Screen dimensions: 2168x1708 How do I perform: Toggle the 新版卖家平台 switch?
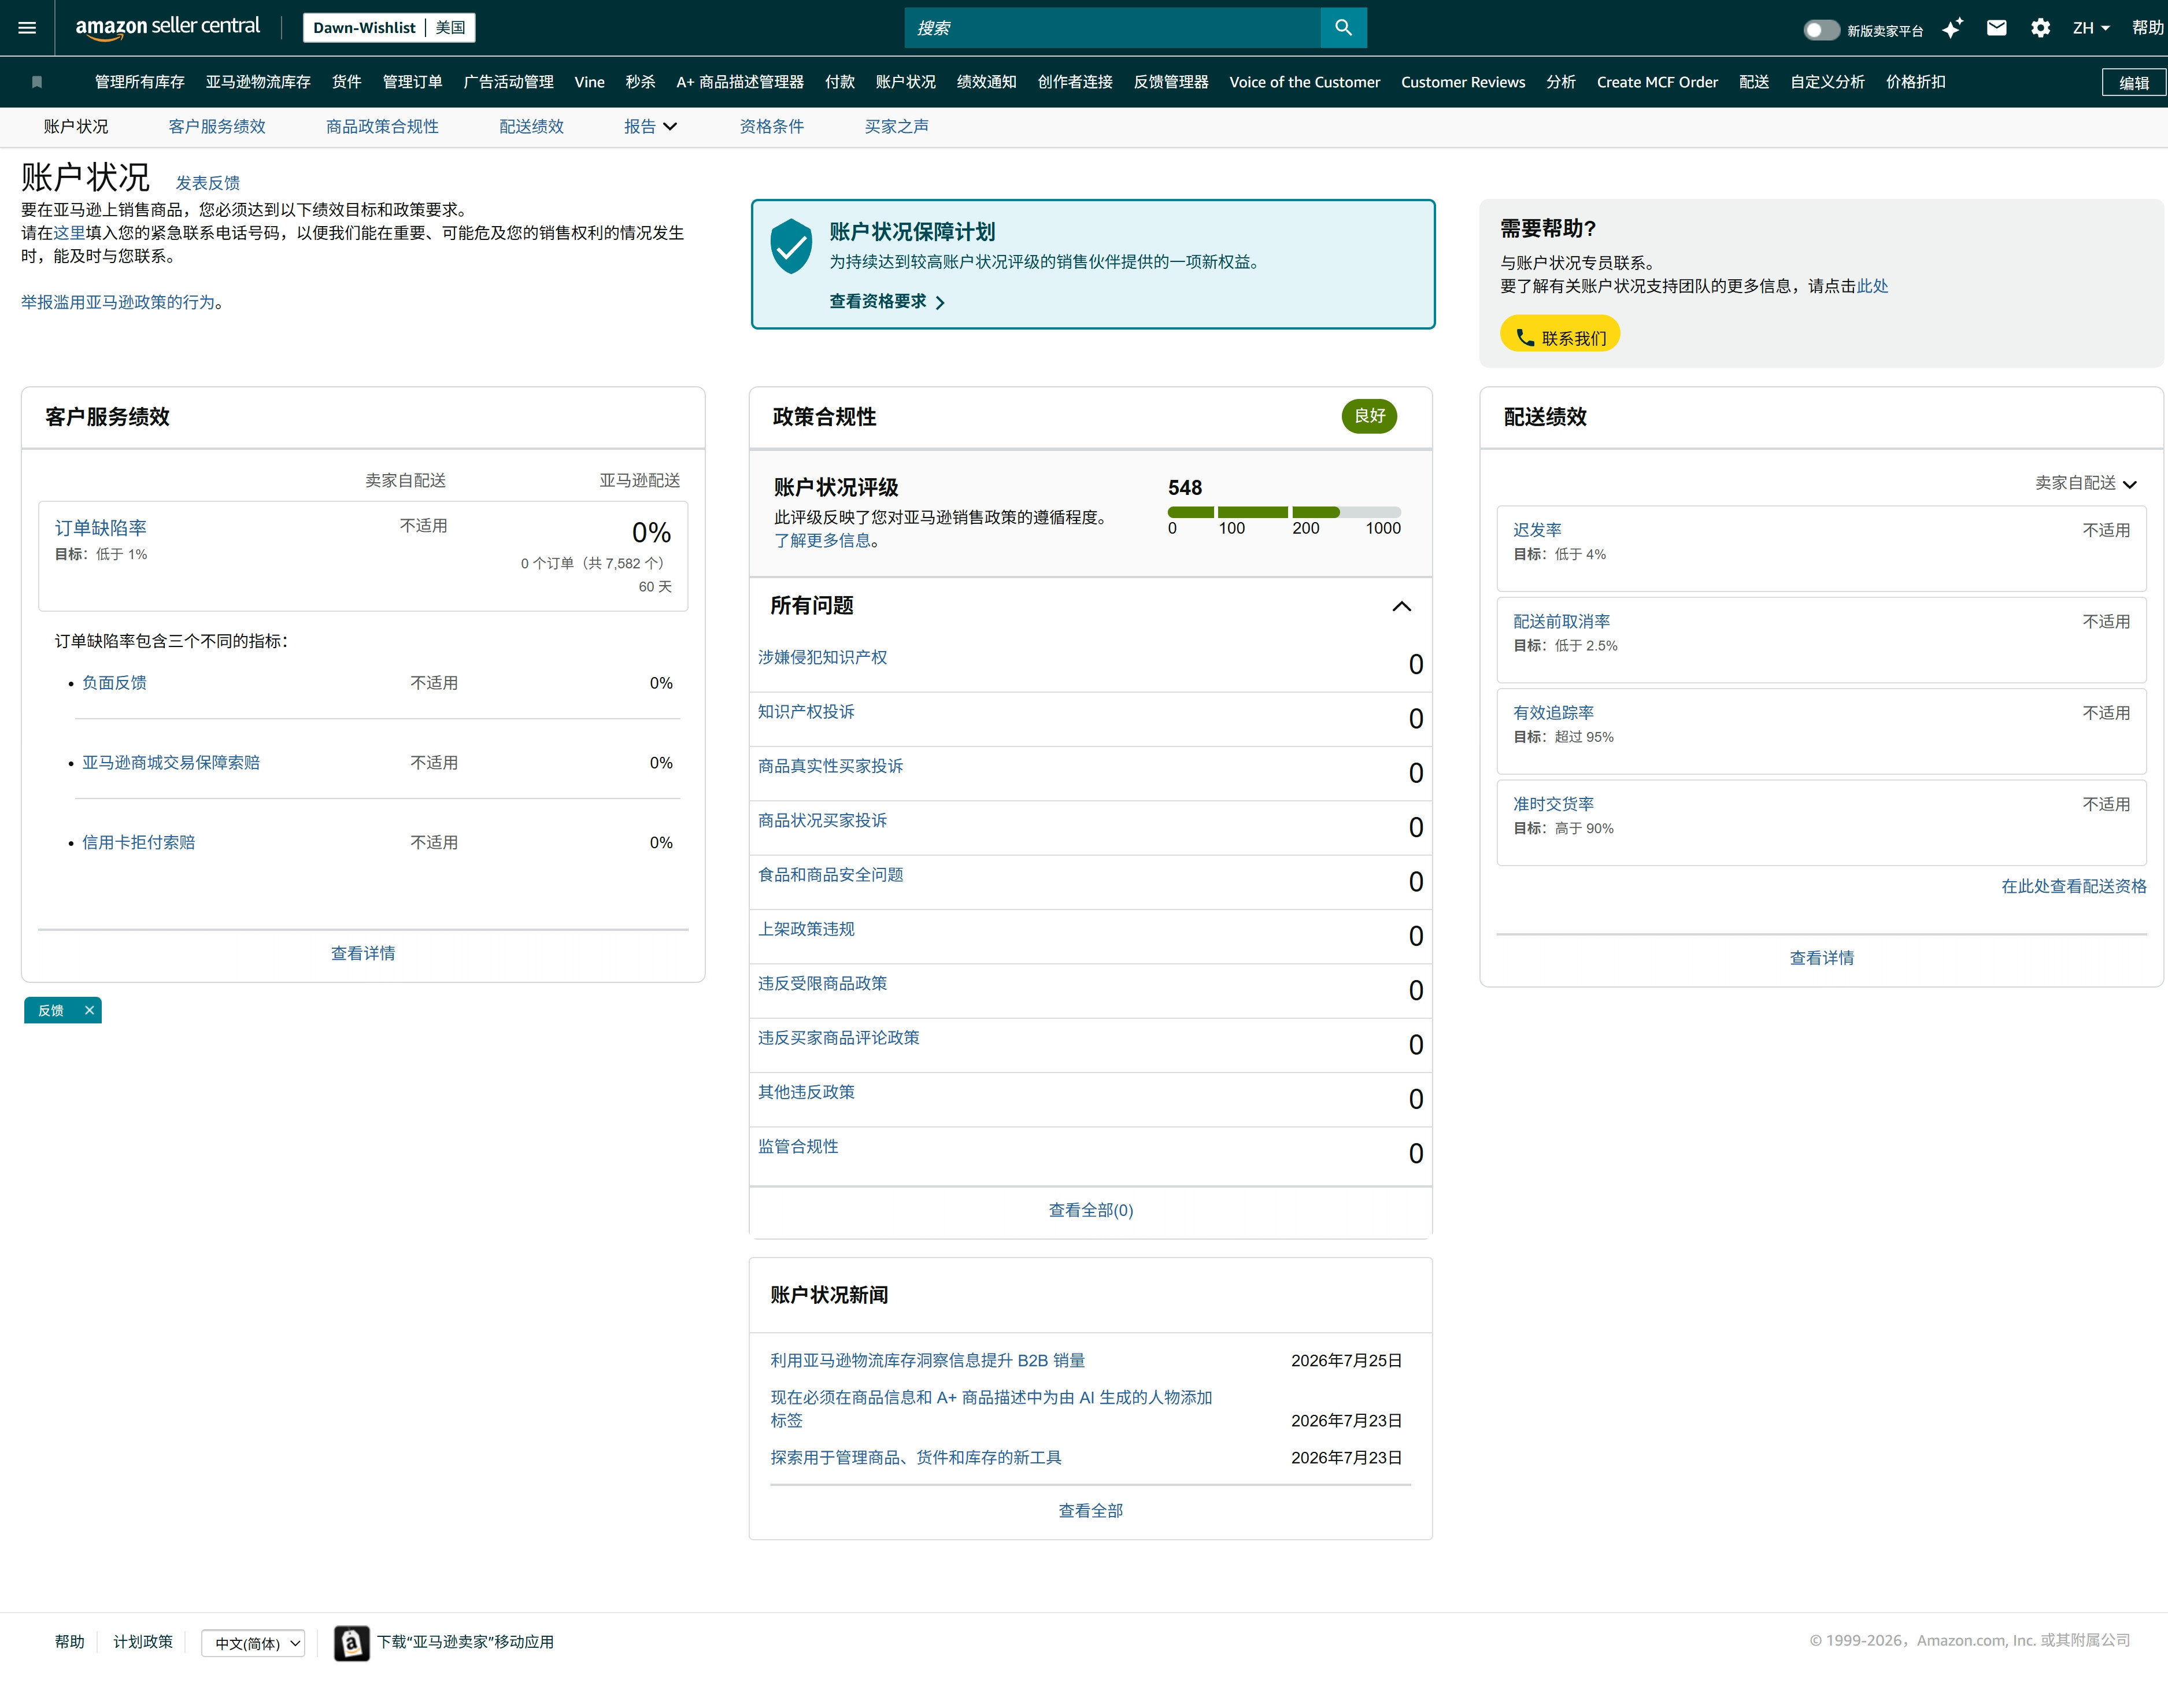point(1821,30)
